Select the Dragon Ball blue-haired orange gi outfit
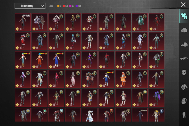 (x=40, y=60)
